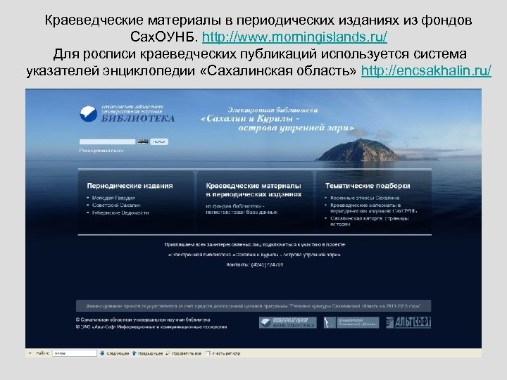Click the Предыдущее up-arrow find previous button
Viewport: 507px width, 380px height.
tap(147, 353)
